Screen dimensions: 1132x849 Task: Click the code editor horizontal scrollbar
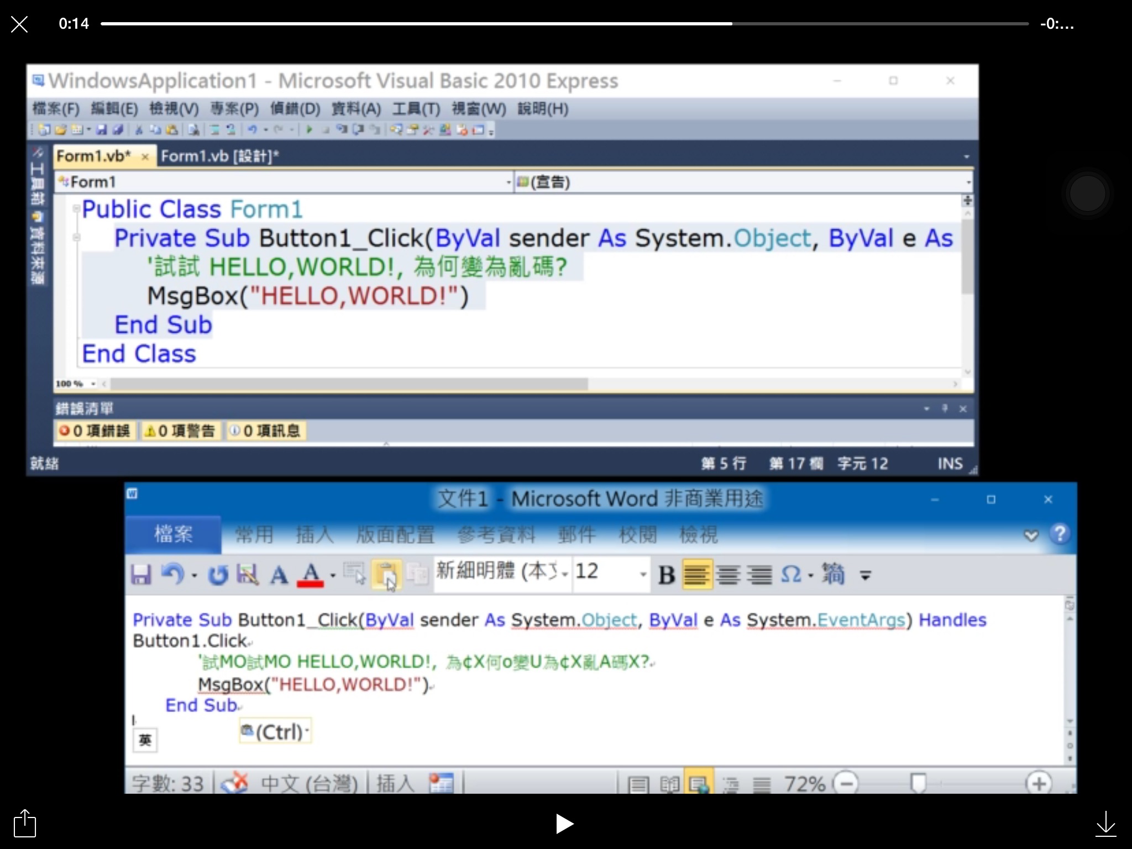[x=349, y=384]
